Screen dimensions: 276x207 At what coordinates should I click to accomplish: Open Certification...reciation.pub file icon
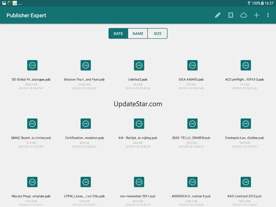pos(86,123)
